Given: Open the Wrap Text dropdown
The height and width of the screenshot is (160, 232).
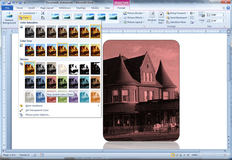Looking at the screenshot, I should (x=161, y=17).
